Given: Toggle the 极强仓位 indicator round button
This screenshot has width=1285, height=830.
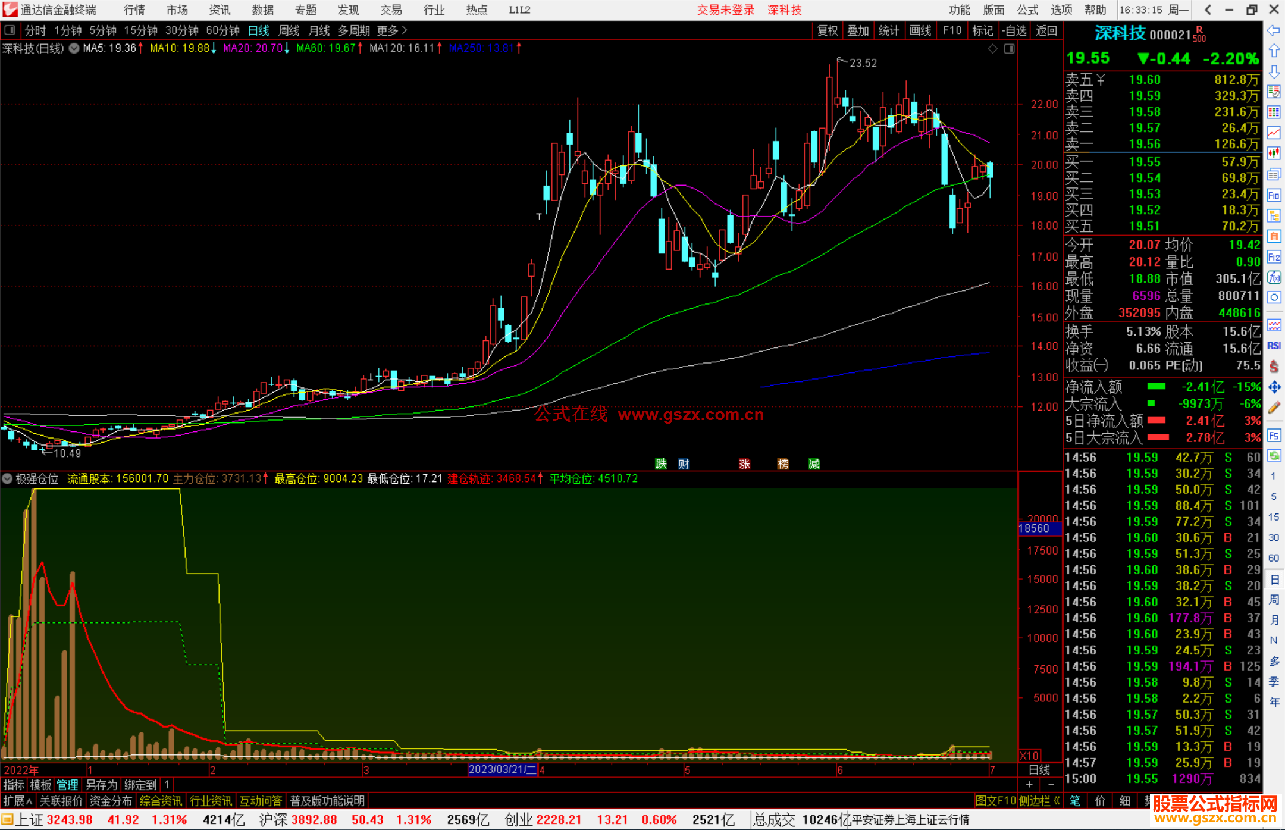Looking at the screenshot, I should [8, 478].
